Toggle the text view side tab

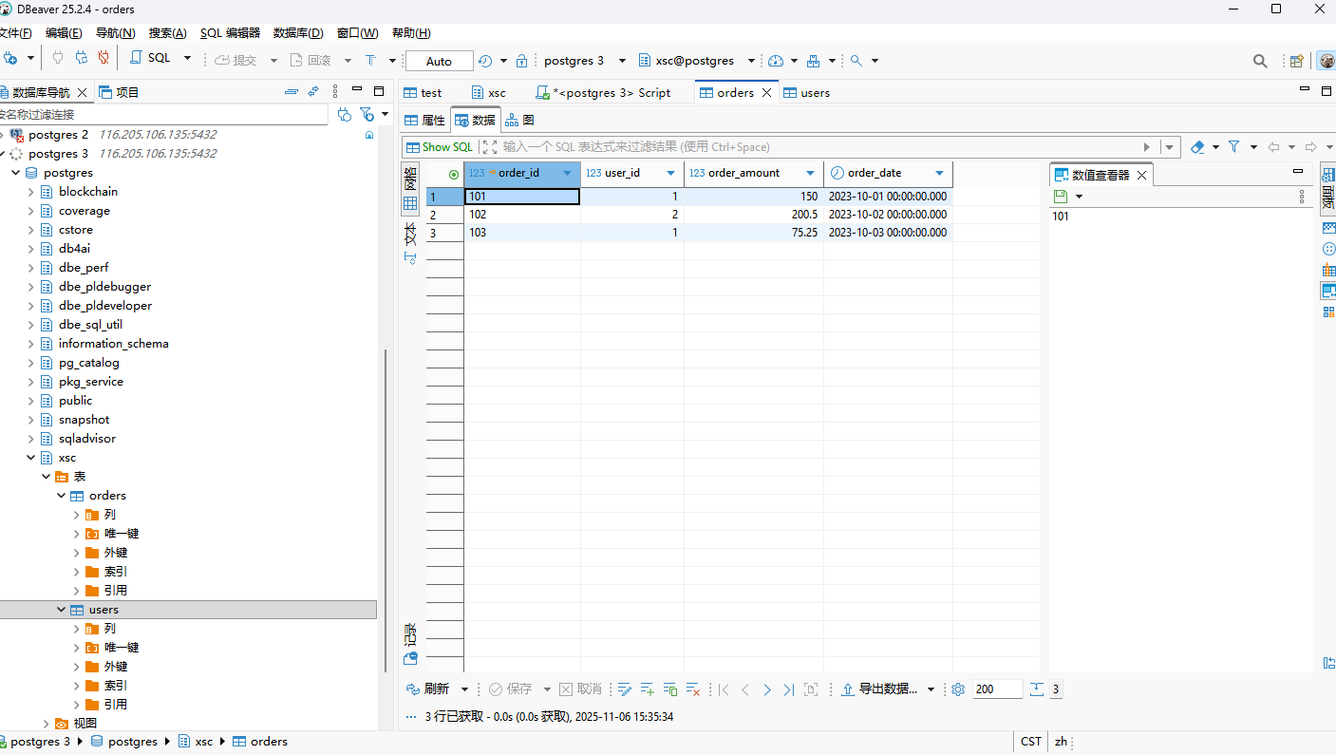pos(410,242)
